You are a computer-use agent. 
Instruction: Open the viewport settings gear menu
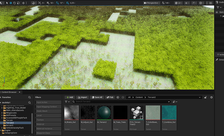click(x=201, y=3)
